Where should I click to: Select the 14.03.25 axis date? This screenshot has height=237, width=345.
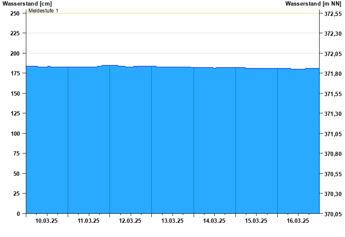click(x=214, y=221)
